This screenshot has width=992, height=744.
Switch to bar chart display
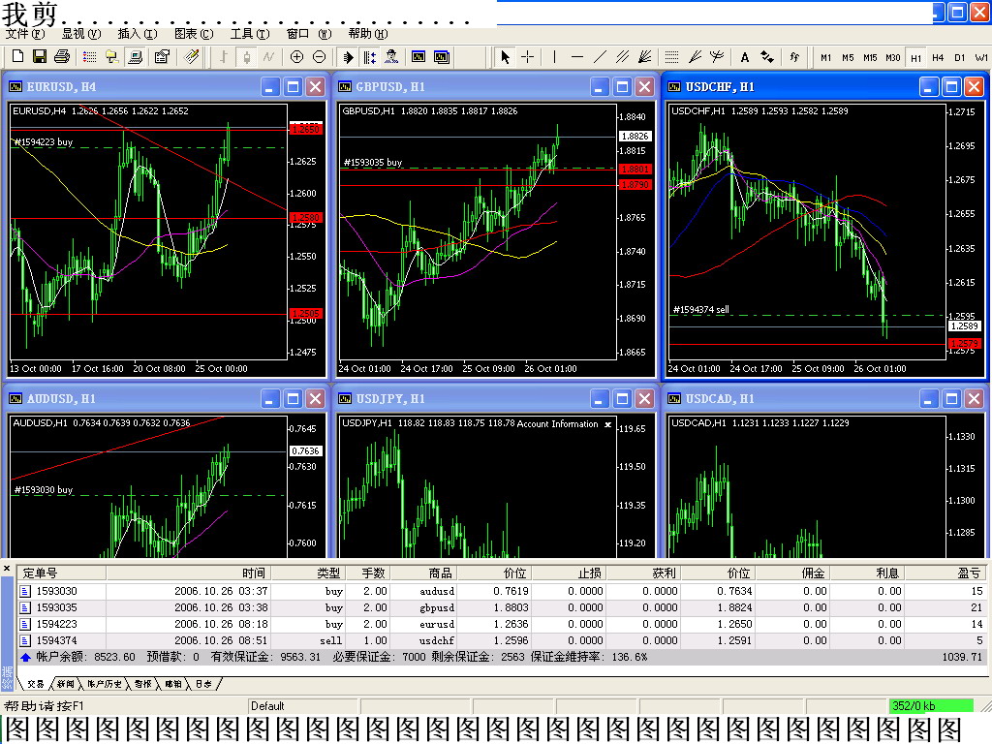pos(224,57)
